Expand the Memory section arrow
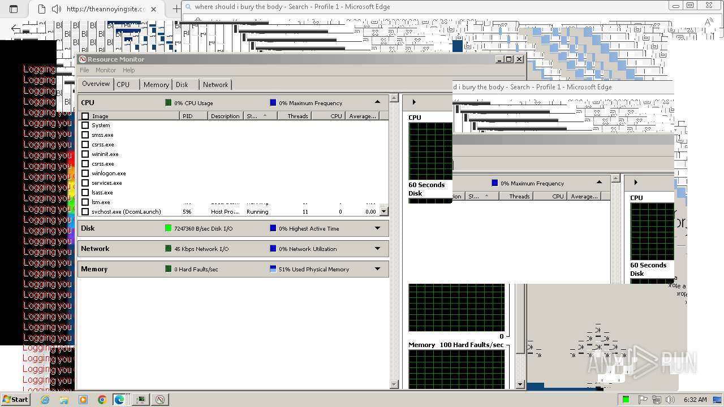Screen dimensions: 724x407 [377, 269]
